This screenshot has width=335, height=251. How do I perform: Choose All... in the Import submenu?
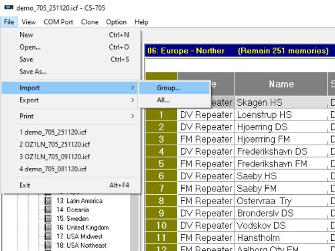click(174, 100)
